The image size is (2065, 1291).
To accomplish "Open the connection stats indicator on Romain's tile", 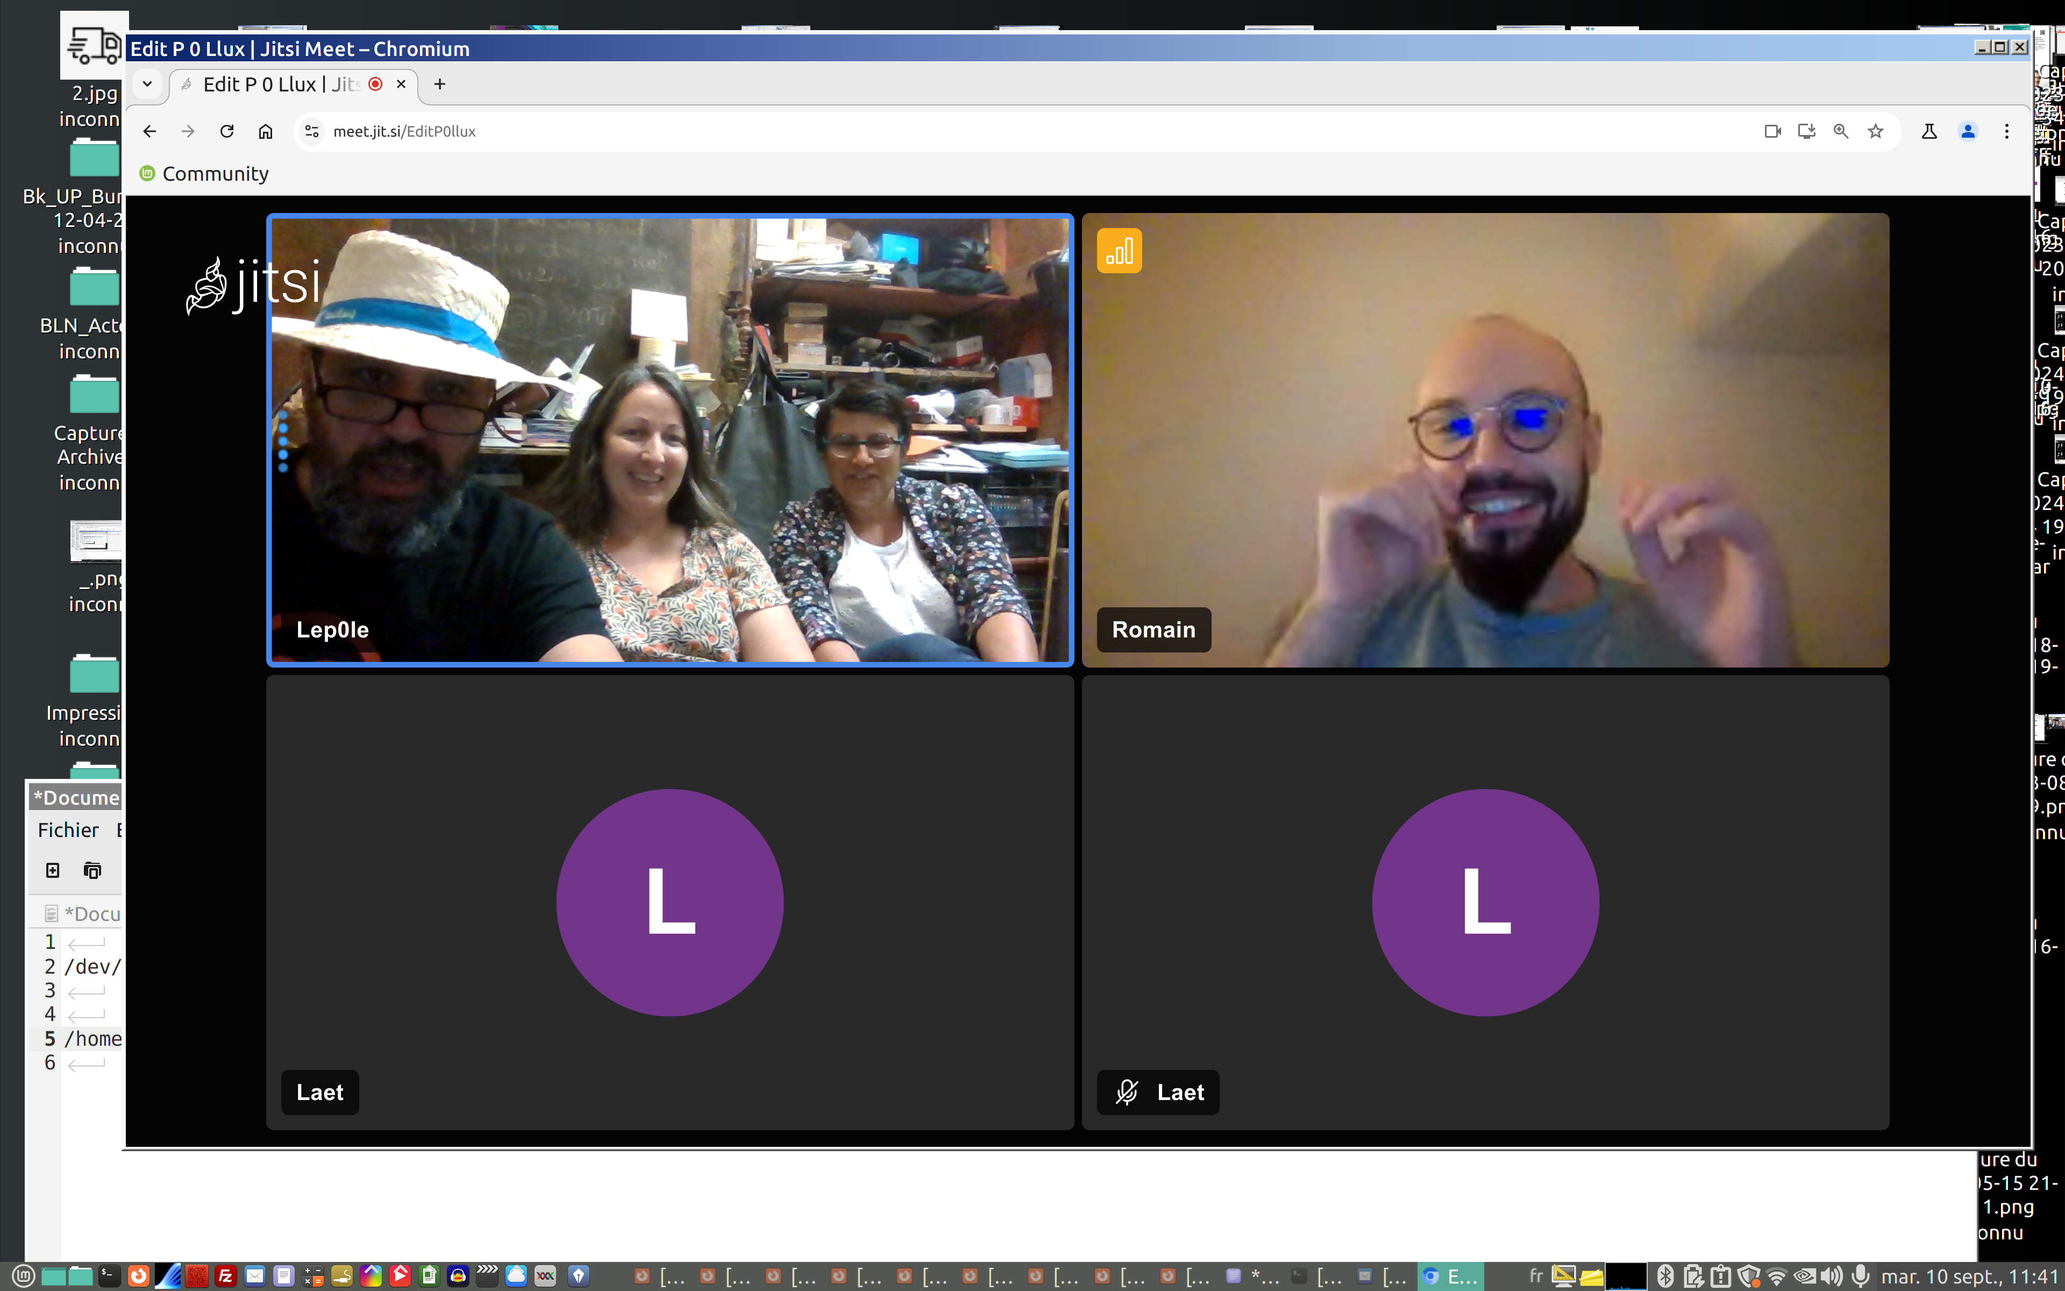I will pyautogui.click(x=1119, y=251).
